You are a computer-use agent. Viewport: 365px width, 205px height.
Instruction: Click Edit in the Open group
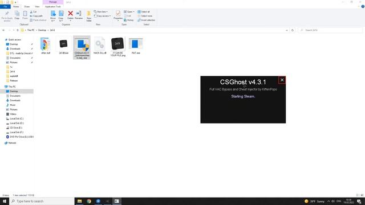128,16
